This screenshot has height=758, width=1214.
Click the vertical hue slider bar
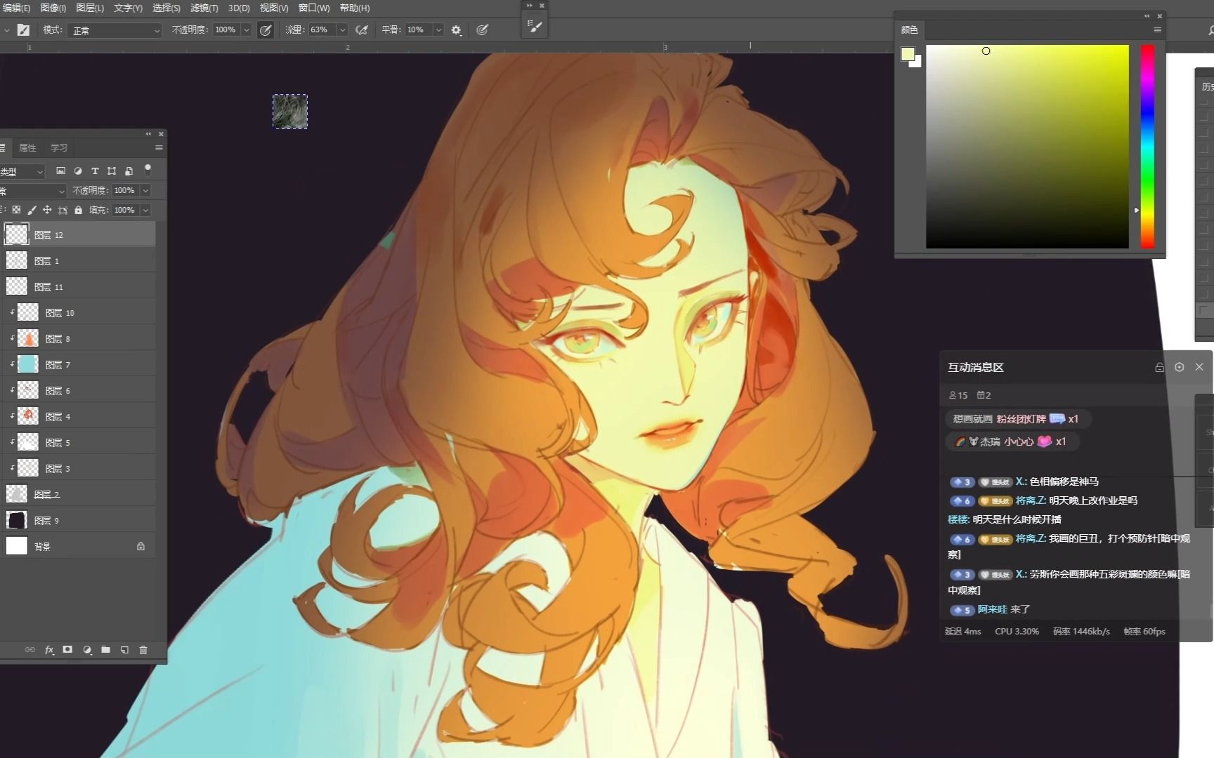(1147, 146)
